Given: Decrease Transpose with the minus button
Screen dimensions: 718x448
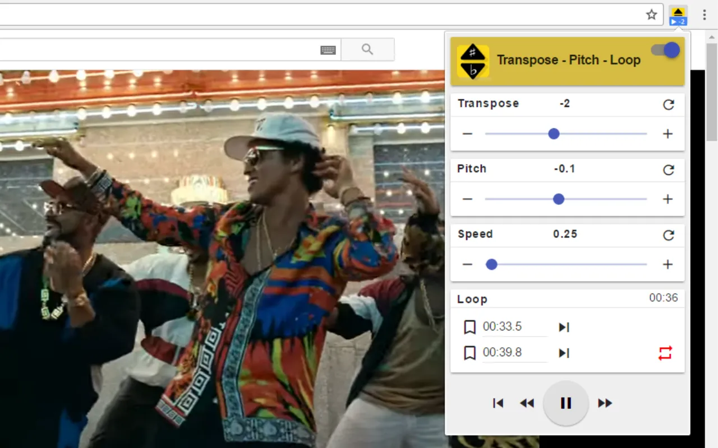Looking at the screenshot, I should click(467, 133).
